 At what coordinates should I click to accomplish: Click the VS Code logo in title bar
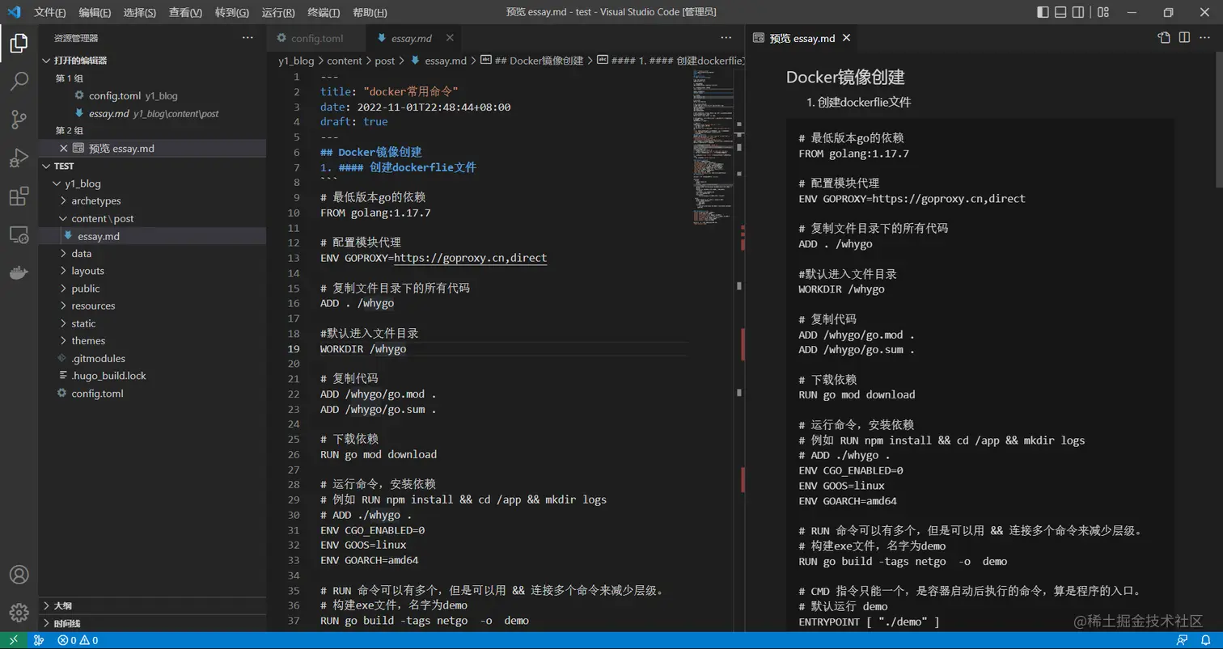tap(14, 12)
